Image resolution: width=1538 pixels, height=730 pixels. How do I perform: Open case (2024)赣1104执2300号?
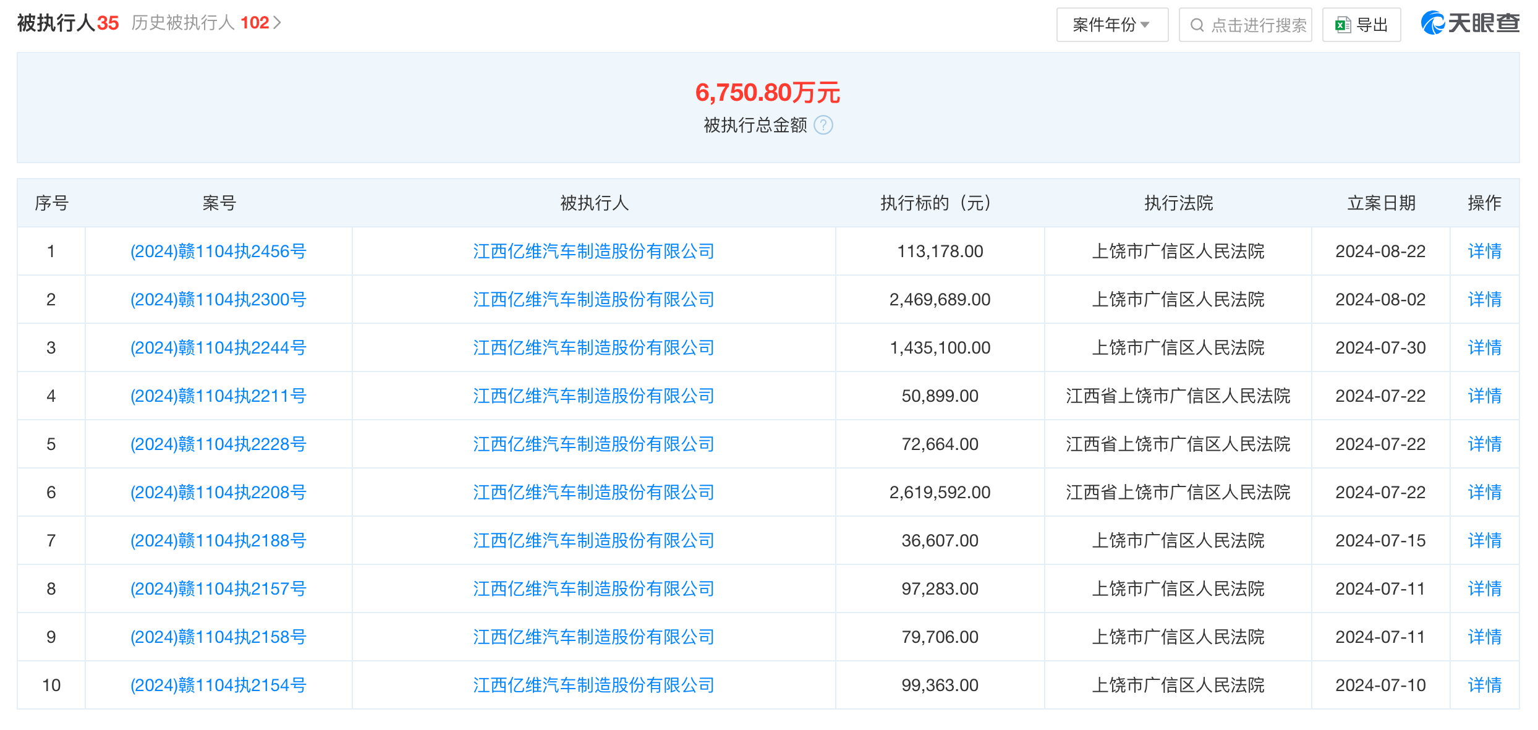(x=218, y=300)
